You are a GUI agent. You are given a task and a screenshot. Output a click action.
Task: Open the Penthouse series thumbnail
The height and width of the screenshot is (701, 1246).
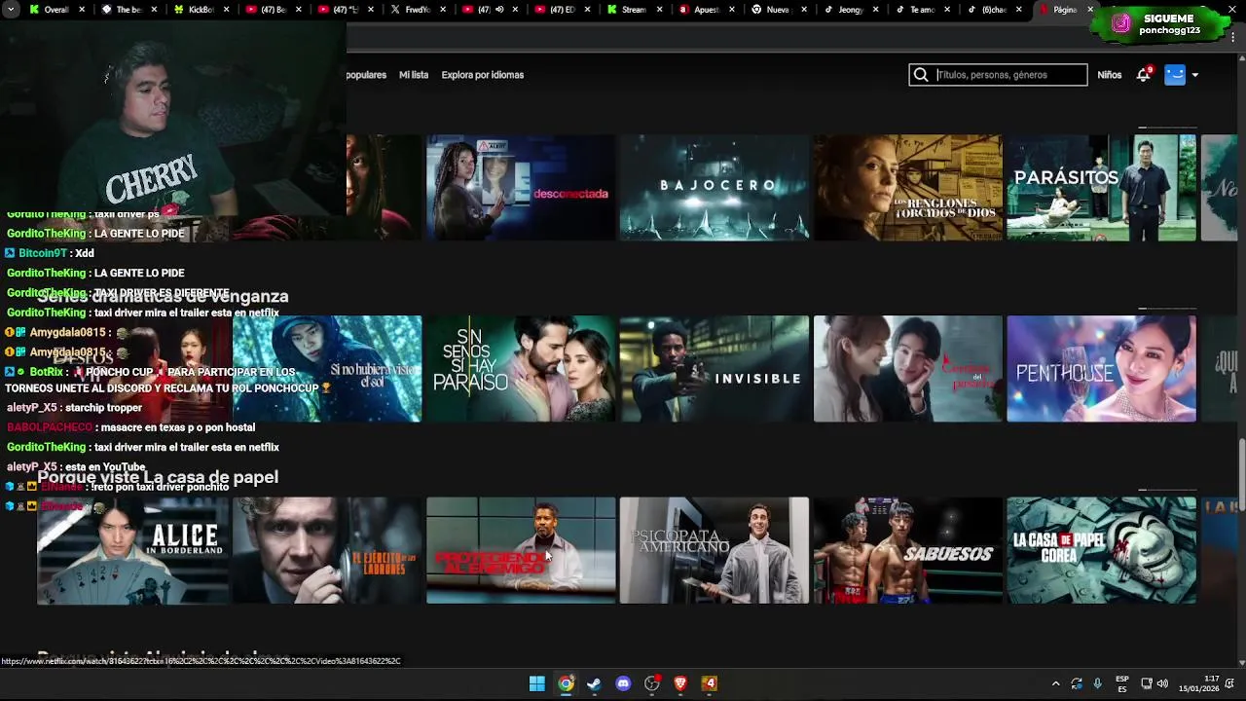coord(1102,369)
